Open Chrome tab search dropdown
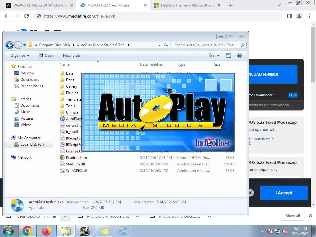 [279, 5]
